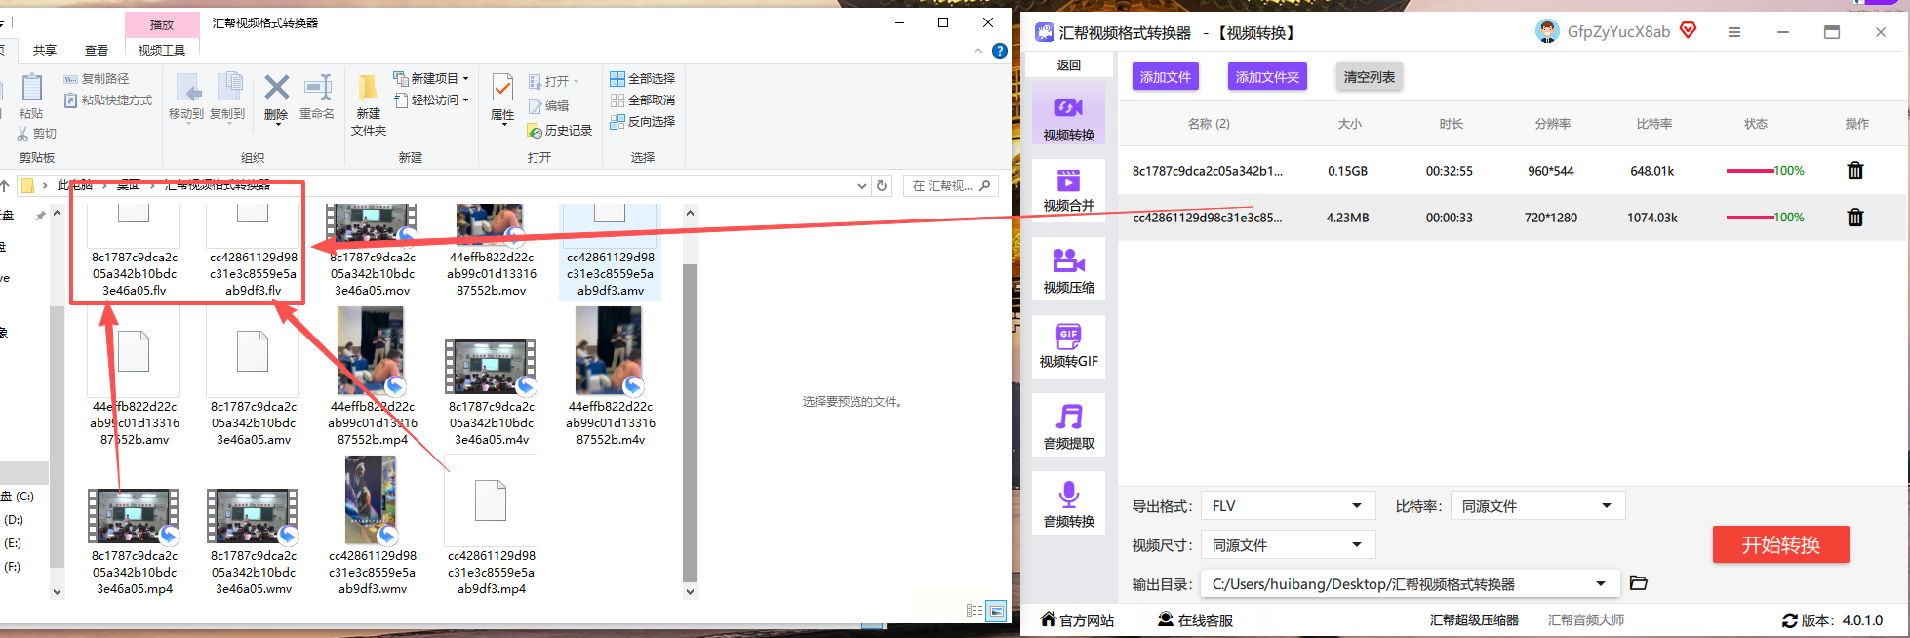1910x638 pixels.
Task: Switch to details view in Explorer
Action: [x=975, y=611]
